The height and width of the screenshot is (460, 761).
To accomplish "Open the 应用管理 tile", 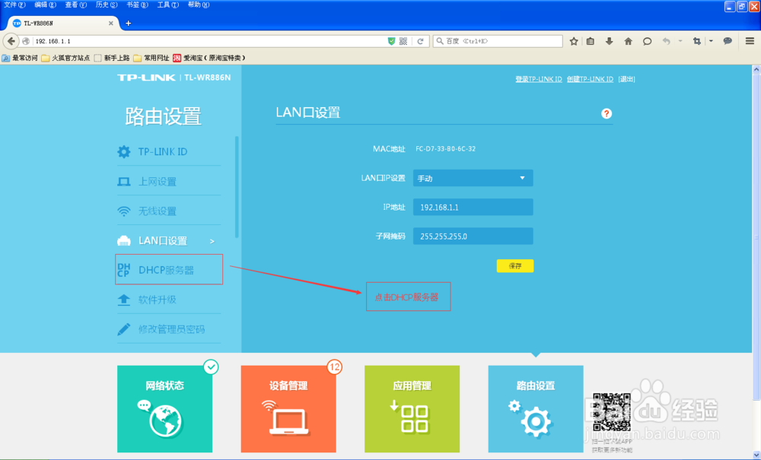I will coord(412,408).
